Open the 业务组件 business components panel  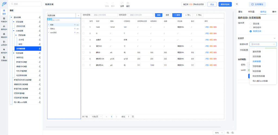[4, 43]
